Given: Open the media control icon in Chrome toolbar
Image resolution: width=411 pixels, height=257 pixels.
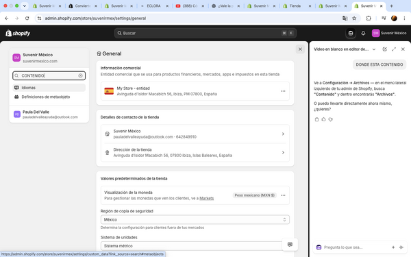Looking at the screenshot, I should tap(384, 18).
